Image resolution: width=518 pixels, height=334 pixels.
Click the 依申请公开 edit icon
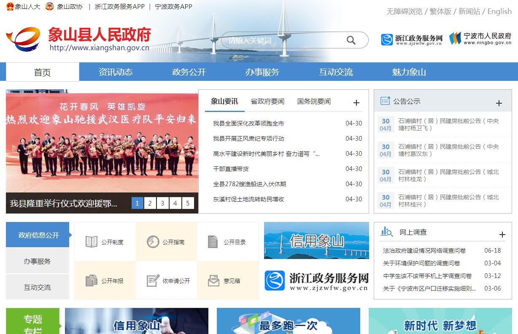[153, 281]
